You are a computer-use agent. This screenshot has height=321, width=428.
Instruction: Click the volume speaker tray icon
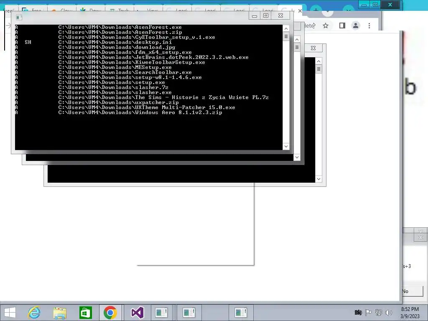389,313
